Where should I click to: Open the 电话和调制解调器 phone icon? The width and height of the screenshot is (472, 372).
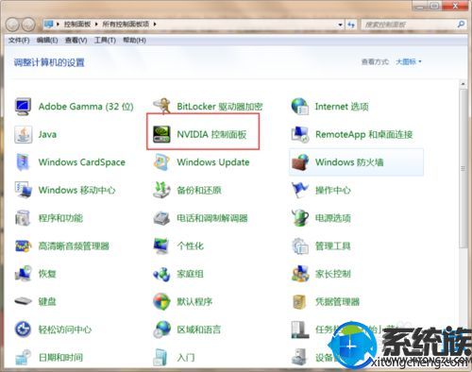coord(161,218)
